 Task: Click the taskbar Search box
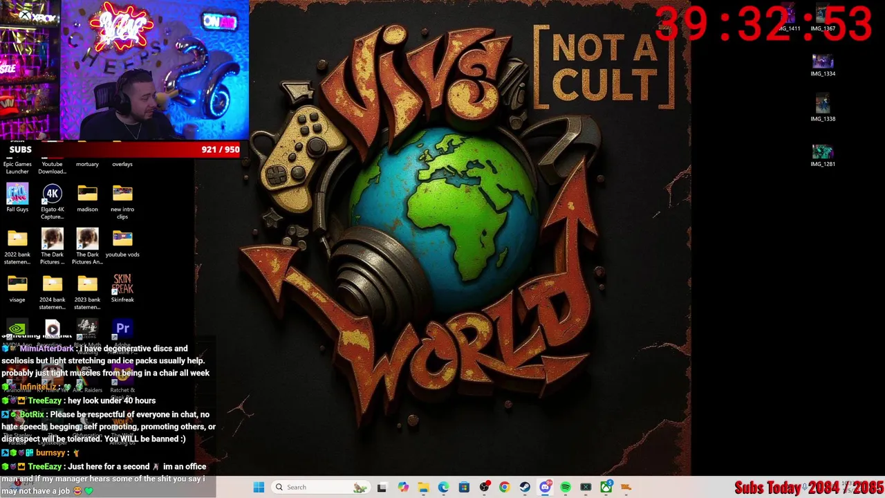point(321,487)
